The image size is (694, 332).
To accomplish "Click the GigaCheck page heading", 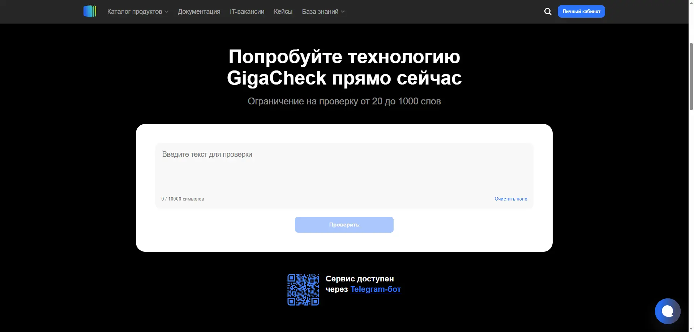I will pyautogui.click(x=344, y=67).
